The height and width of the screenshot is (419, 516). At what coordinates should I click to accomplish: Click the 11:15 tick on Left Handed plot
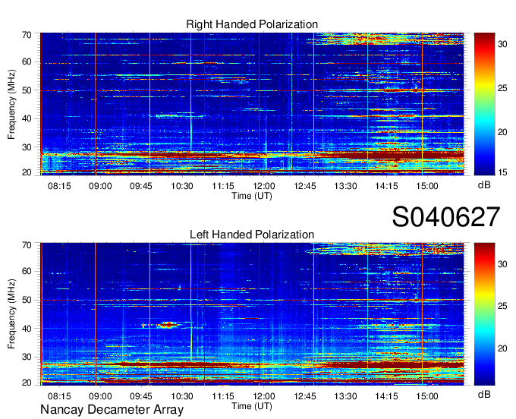point(223,396)
